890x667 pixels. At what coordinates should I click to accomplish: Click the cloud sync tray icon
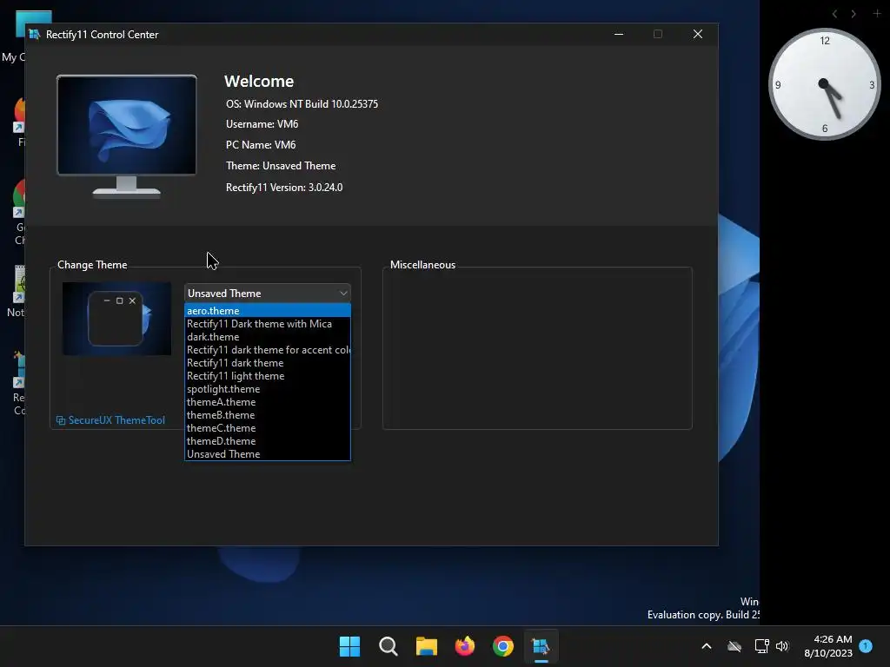pos(734,646)
